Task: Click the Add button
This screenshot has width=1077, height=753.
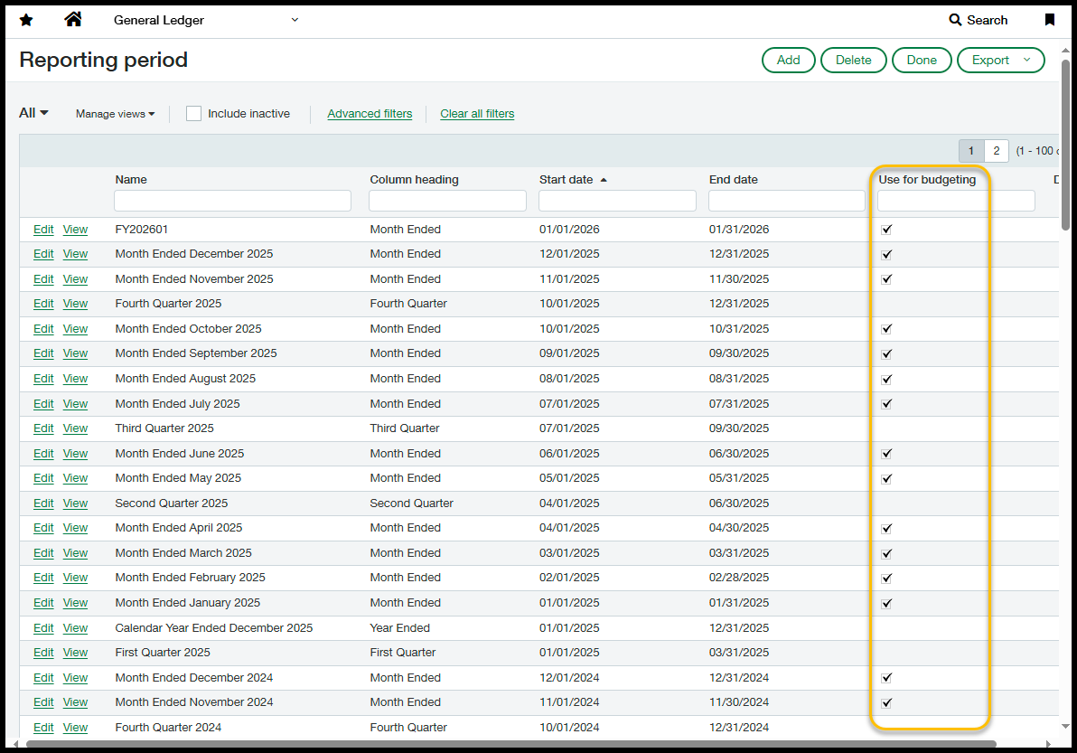Action: pos(788,60)
